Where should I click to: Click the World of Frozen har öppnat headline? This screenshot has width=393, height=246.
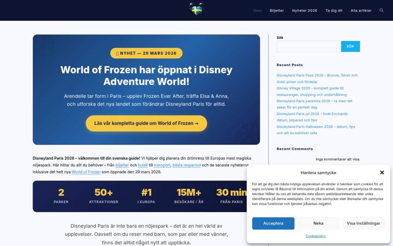pos(146,75)
